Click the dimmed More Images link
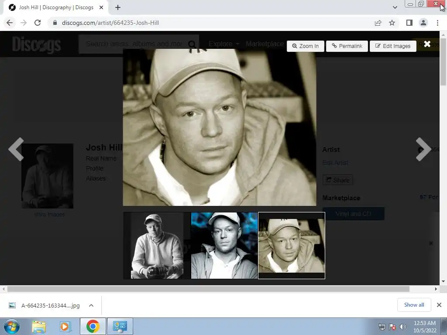The height and width of the screenshot is (335, 447). click(49, 215)
